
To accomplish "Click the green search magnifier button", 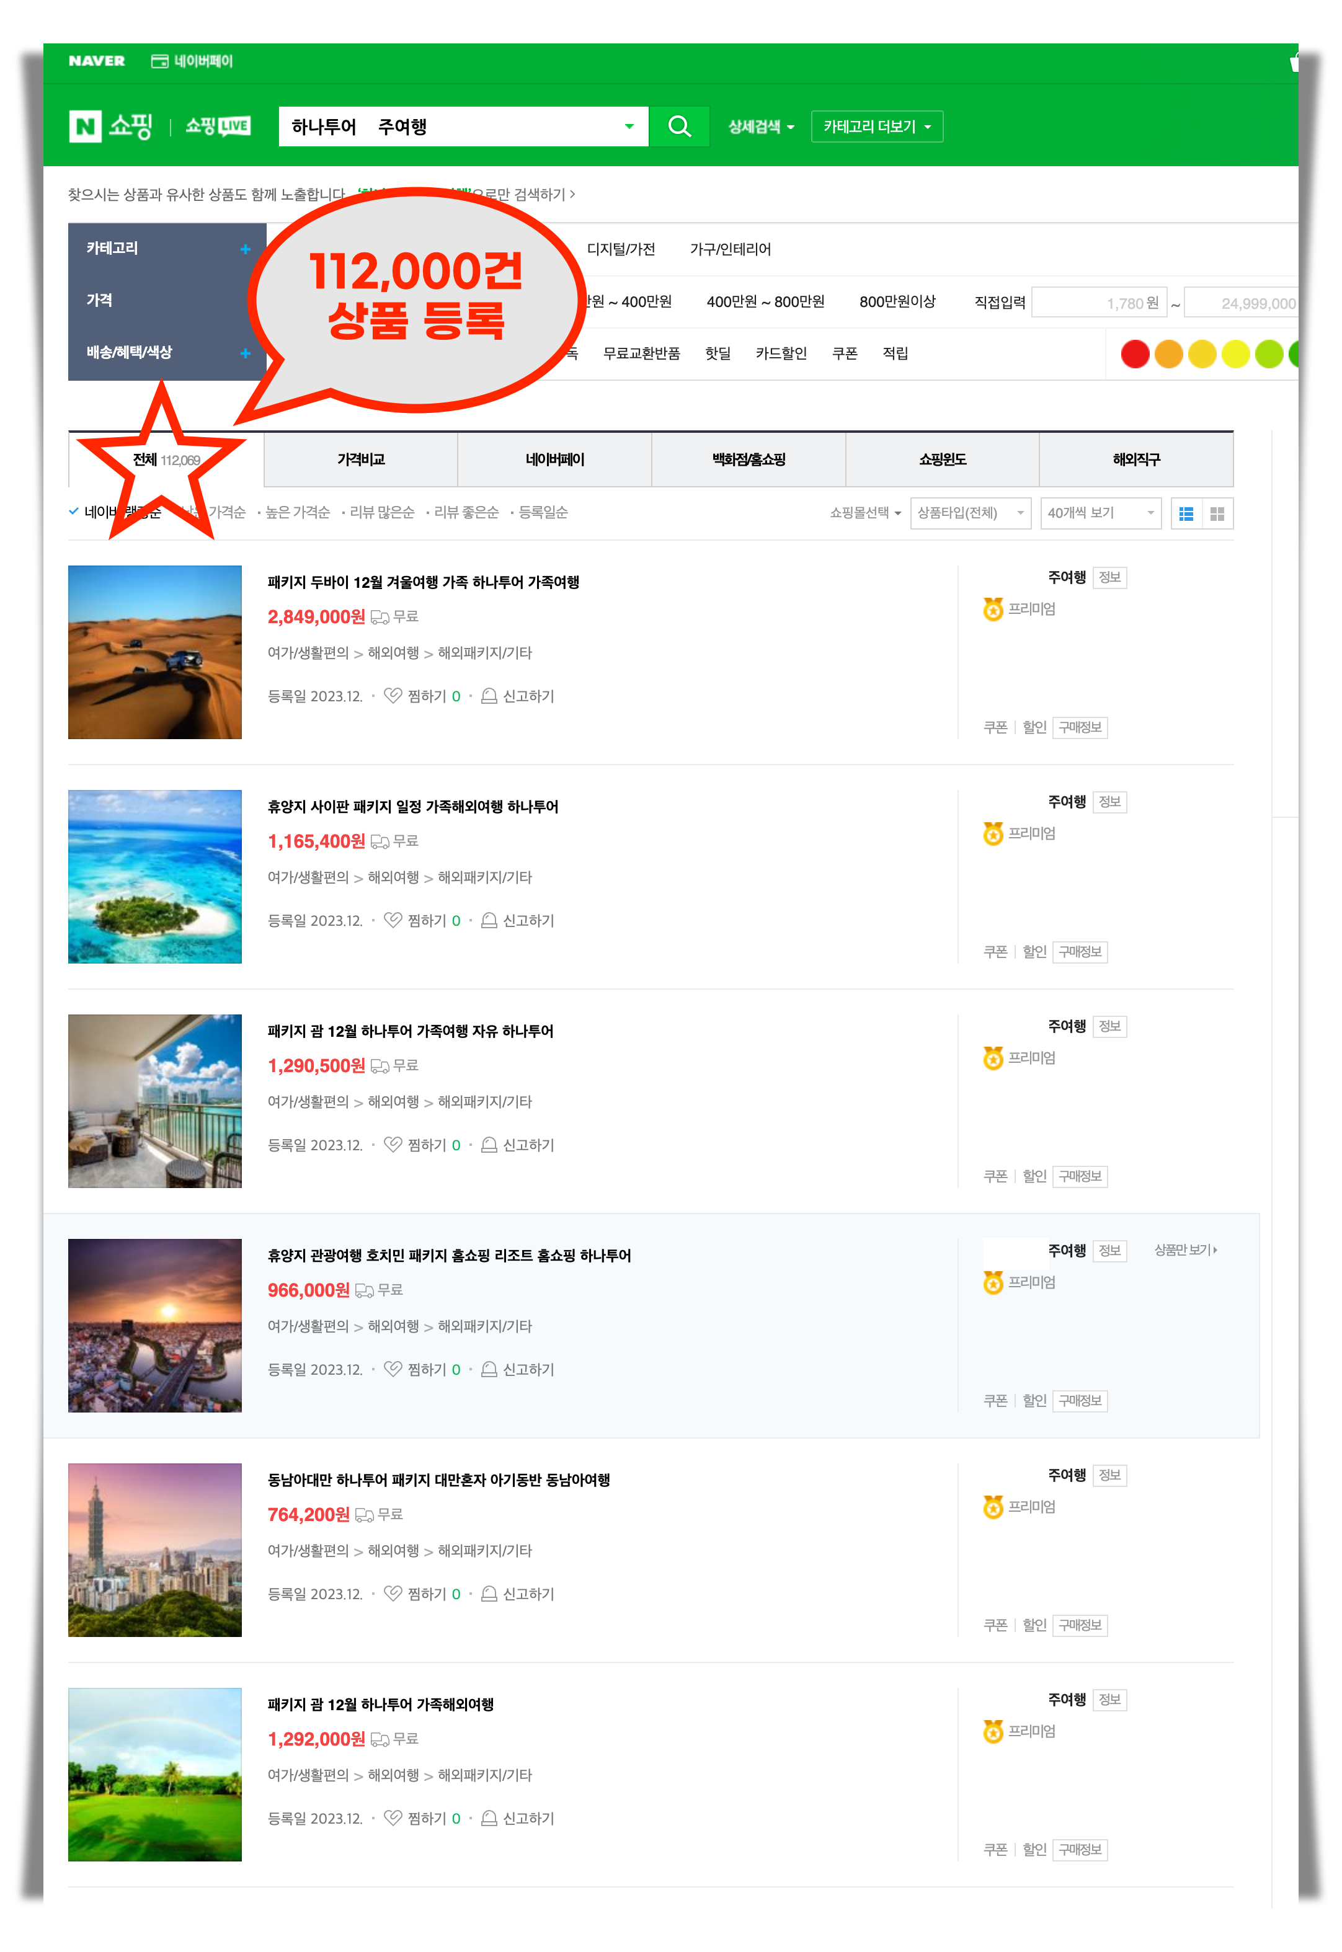I will click(678, 126).
